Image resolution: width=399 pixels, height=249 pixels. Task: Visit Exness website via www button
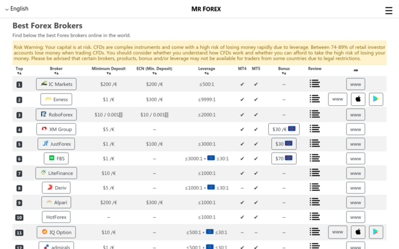tap(337, 99)
